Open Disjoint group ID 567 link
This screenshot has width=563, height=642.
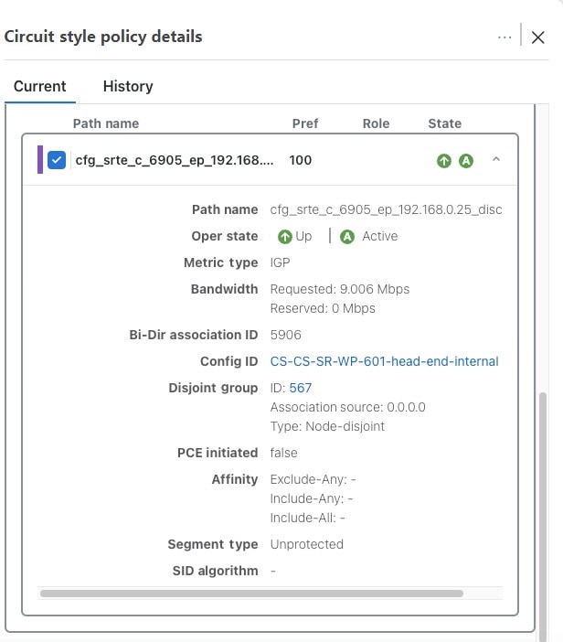click(301, 388)
